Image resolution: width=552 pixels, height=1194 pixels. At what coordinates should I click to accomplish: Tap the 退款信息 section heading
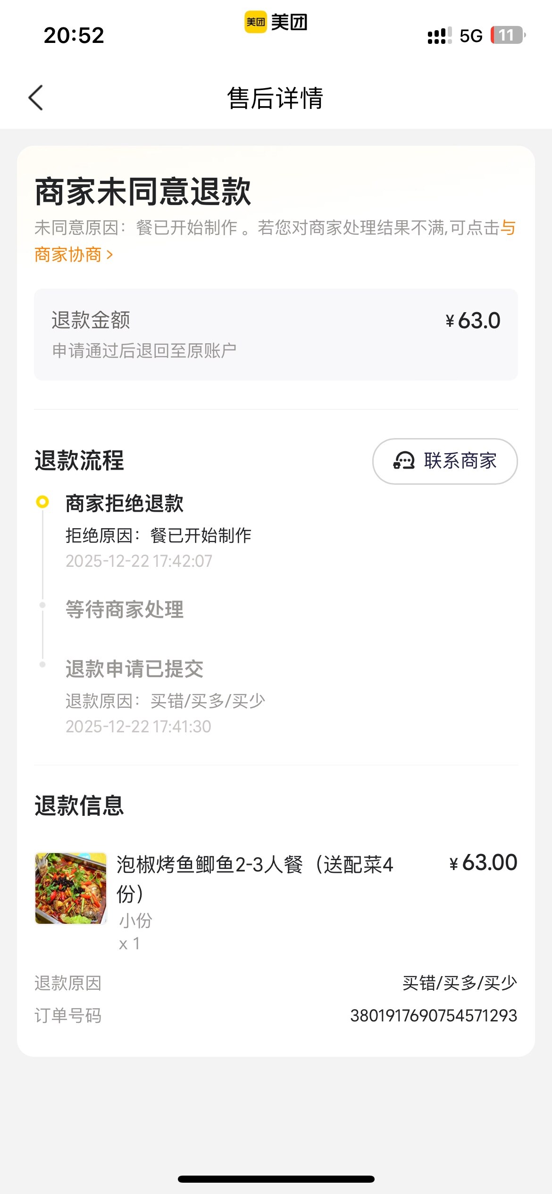coord(79,805)
